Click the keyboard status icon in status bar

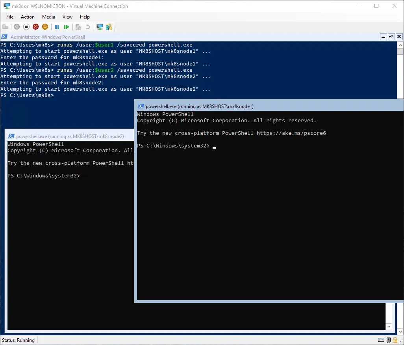[381, 340]
